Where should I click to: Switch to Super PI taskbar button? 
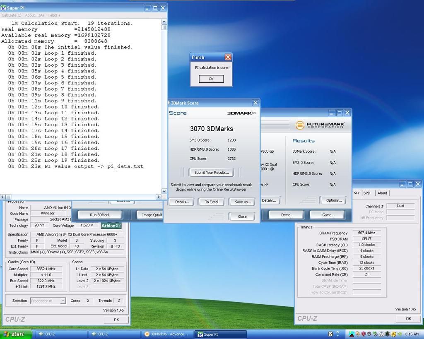pyautogui.click(x=220, y=334)
